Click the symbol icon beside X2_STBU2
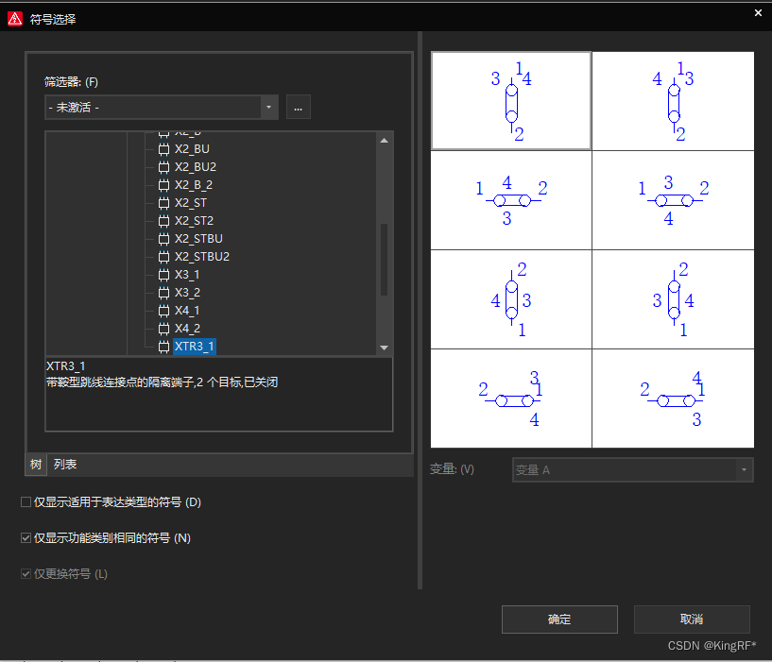The image size is (772, 662). pos(164,257)
